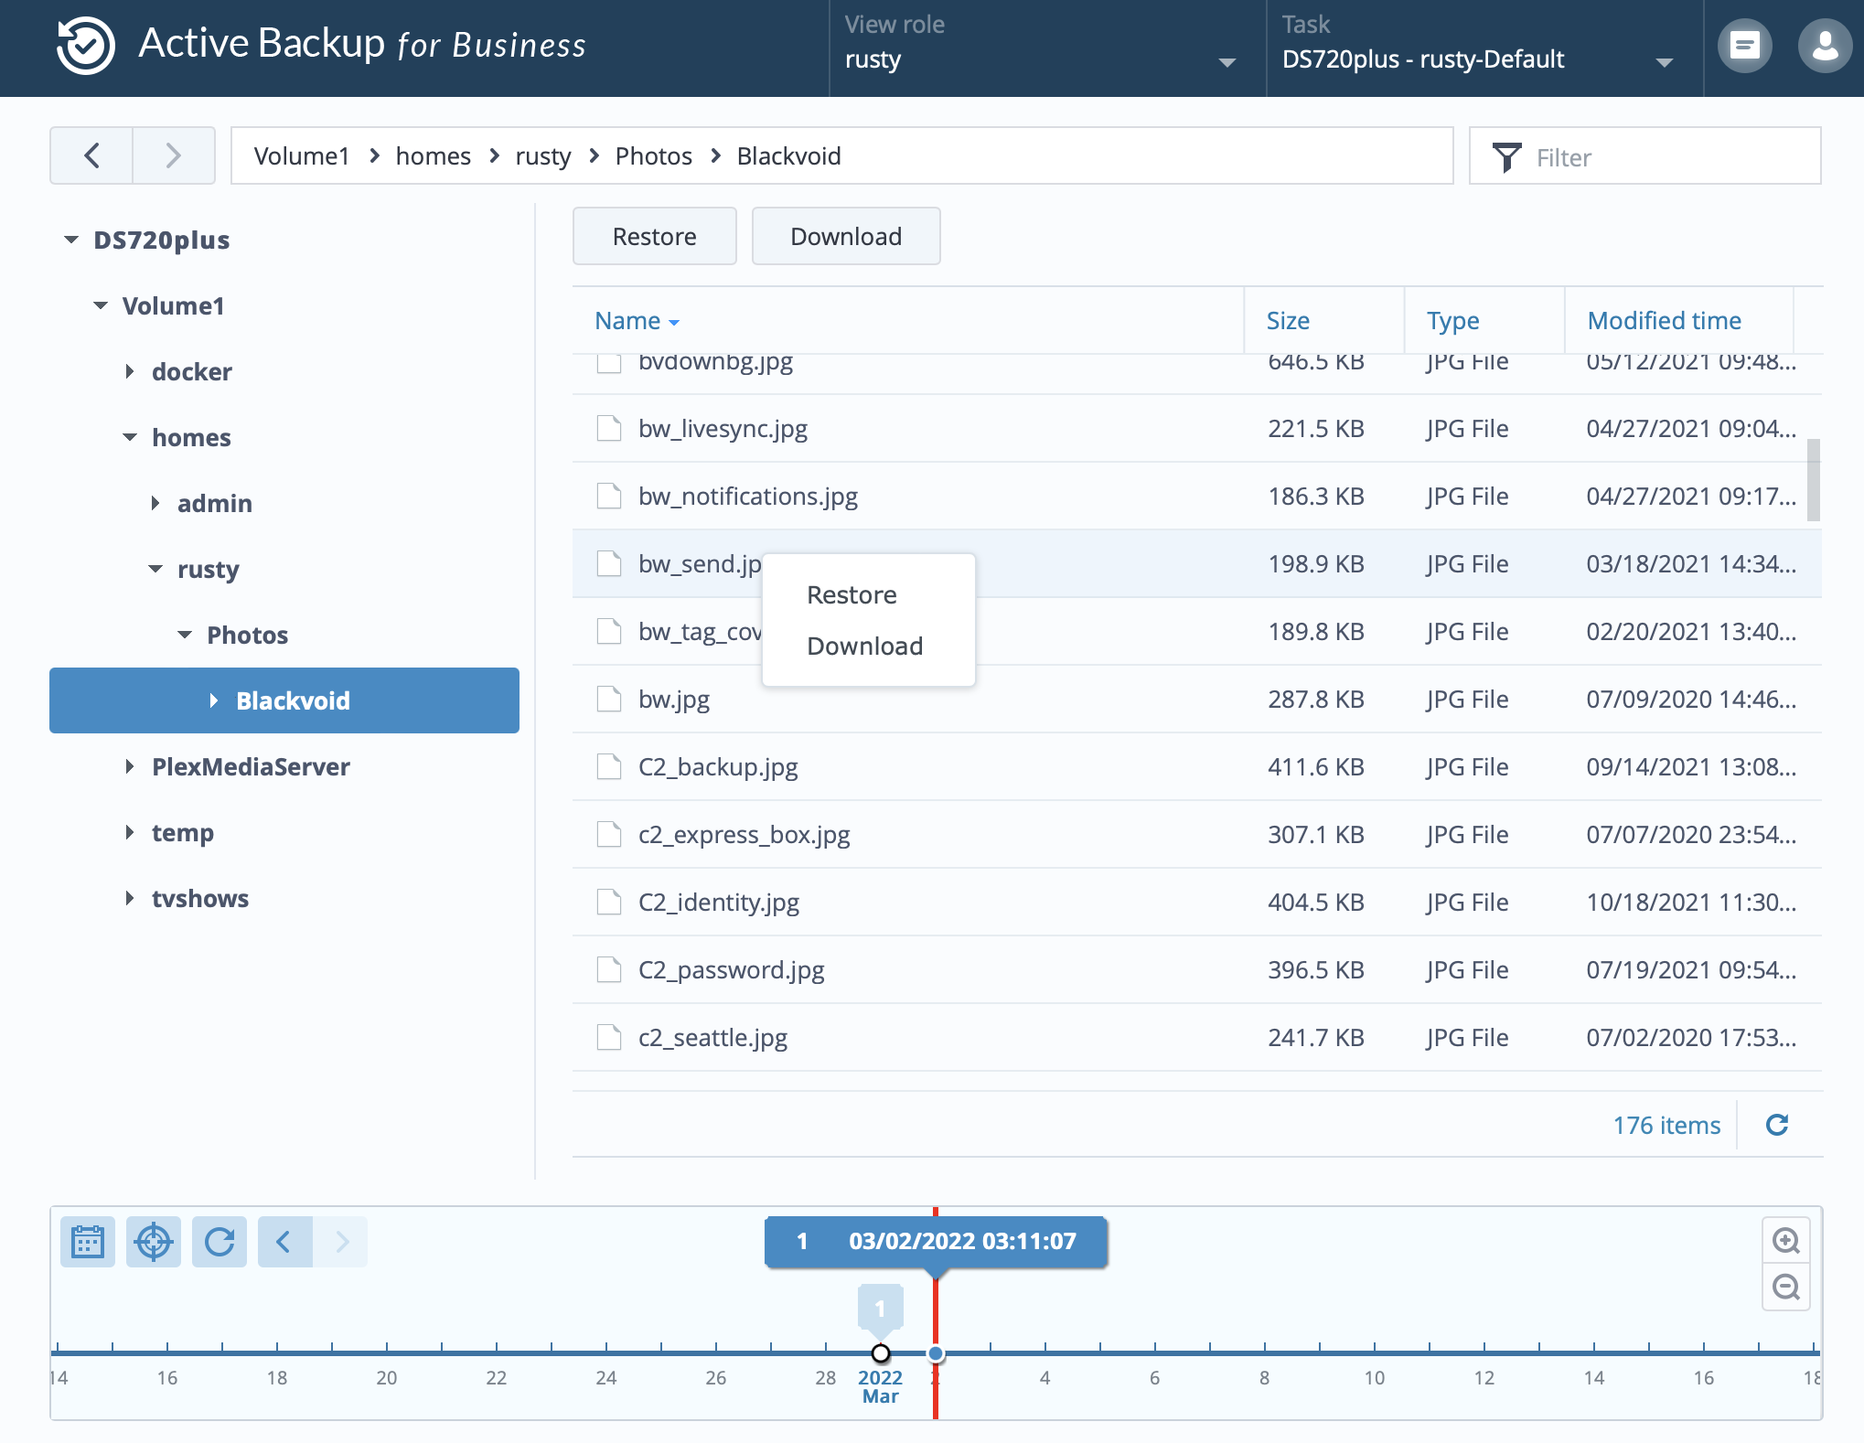
Task: Navigate to rusty in the breadcrumb path
Action: click(543, 155)
